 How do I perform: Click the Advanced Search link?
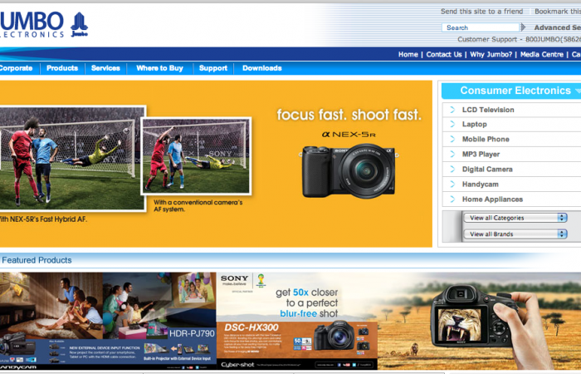[557, 27]
